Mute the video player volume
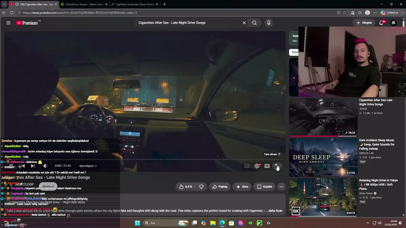 pos(45,166)
